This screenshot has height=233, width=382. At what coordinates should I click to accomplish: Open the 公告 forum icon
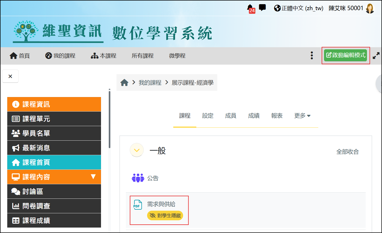click(138, 178)
